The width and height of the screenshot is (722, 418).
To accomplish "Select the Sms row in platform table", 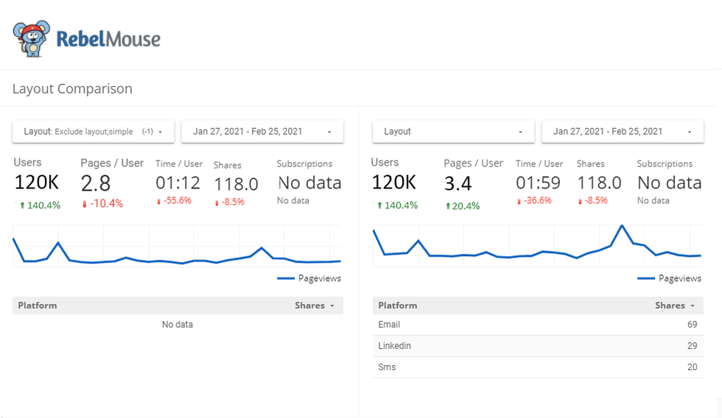I will (538, 367).
